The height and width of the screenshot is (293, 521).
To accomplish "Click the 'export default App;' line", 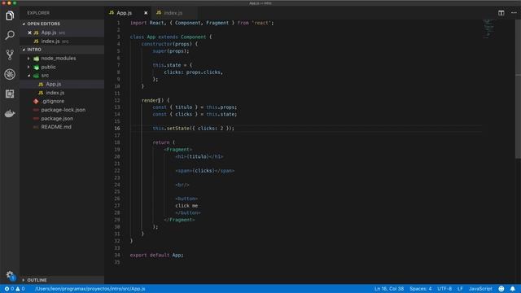I will (156, 255).
